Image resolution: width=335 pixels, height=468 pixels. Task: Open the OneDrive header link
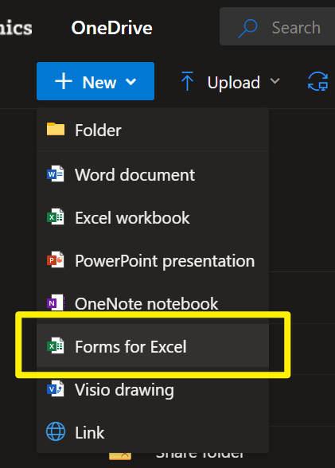click(x=112, y=28)
